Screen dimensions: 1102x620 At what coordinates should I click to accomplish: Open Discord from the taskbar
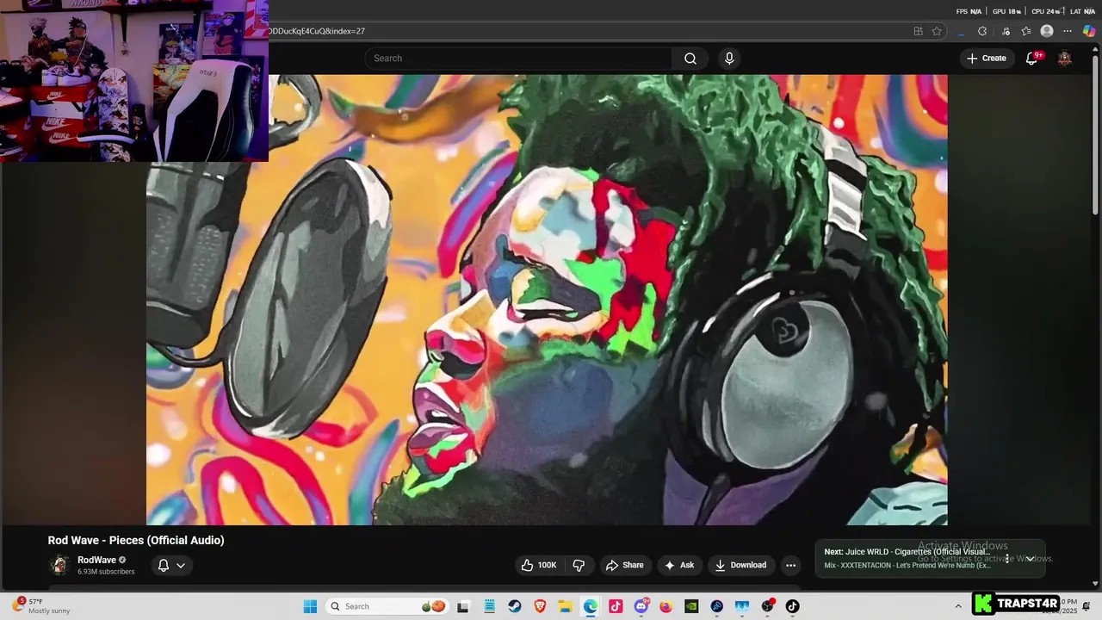point(641,606)
